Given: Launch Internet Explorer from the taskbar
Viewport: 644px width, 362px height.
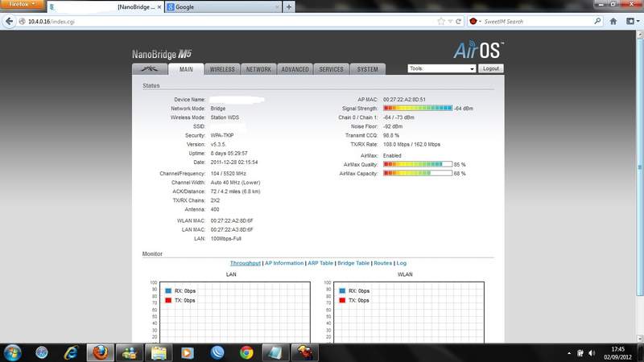Looking at the screenshot, I should coord(71,352).
